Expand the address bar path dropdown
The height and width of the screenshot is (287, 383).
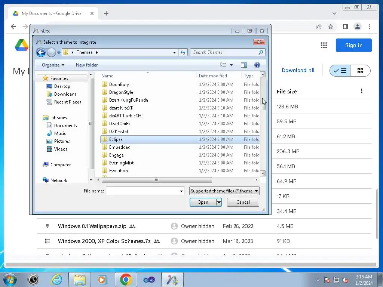[174, 52]
